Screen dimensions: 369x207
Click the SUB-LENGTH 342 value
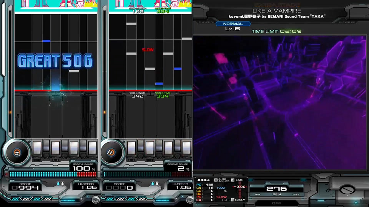pyautogui.click(x=138, y=96)
